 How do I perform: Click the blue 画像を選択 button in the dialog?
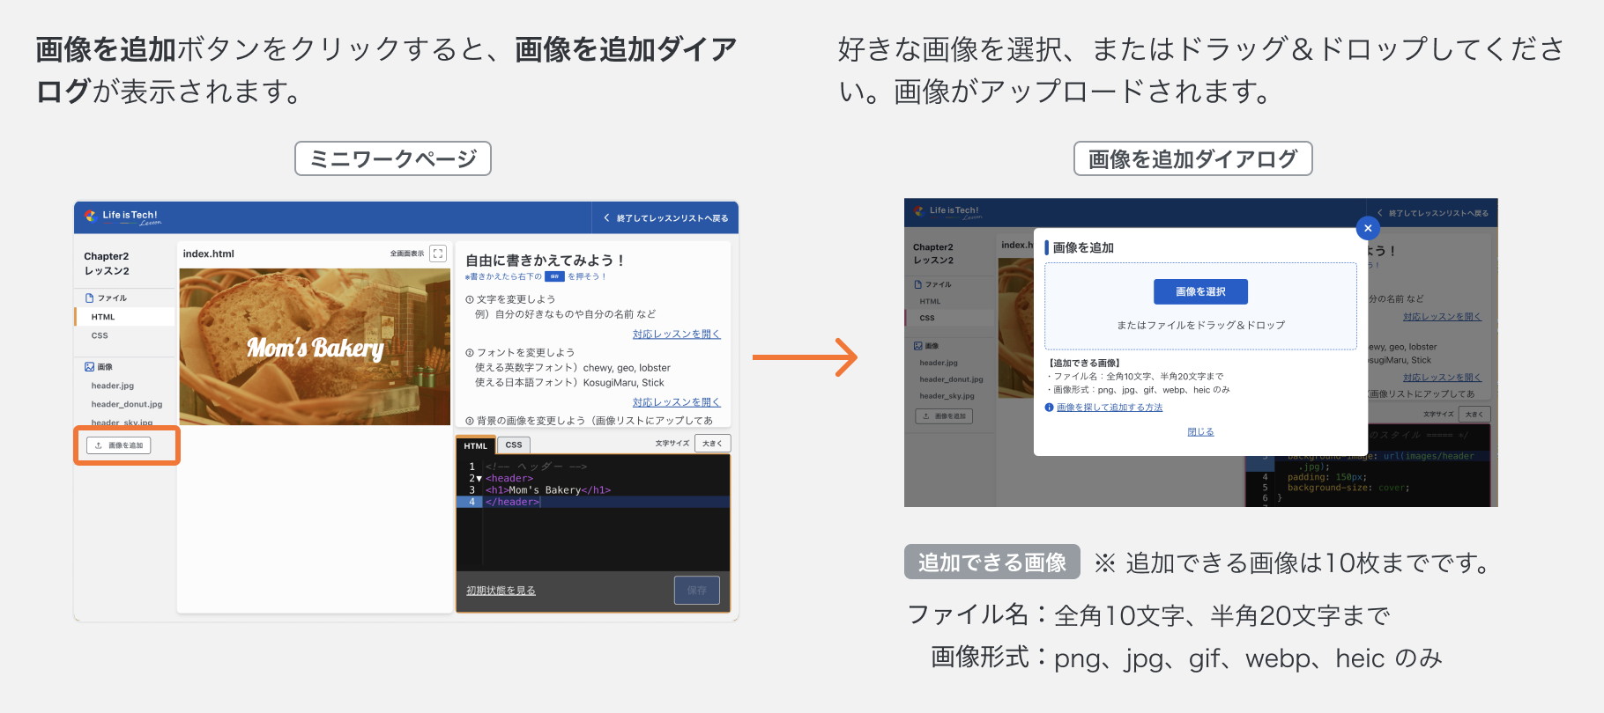(x=1200, y=291)
